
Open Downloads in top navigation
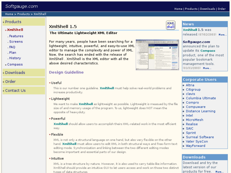pos(207,9)
